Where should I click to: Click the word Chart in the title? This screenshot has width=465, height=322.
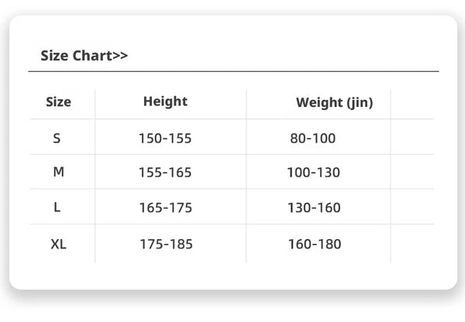pos(92,56)
